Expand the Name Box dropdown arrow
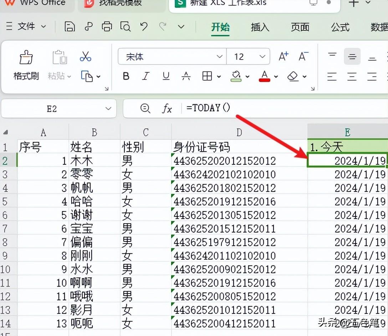Screen dimensions: 388x336 click(108, 109)
